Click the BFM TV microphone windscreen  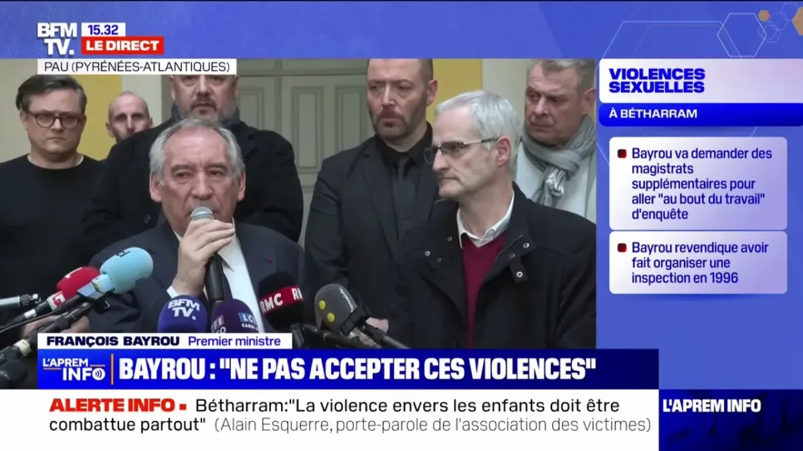click(x=182, y=314)
